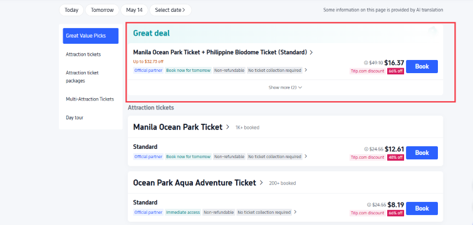
Task: Click info icon beside $24.55 Manila Ocean Park price
Action: 366,149
